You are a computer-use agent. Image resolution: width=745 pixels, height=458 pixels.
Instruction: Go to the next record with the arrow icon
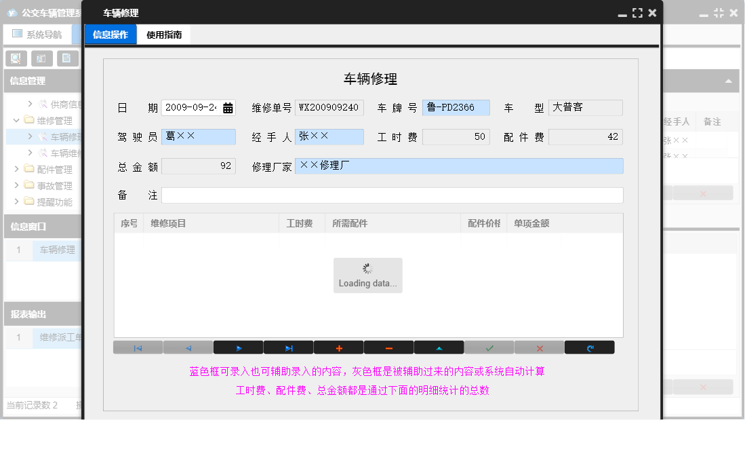click(x=238, y=347)
